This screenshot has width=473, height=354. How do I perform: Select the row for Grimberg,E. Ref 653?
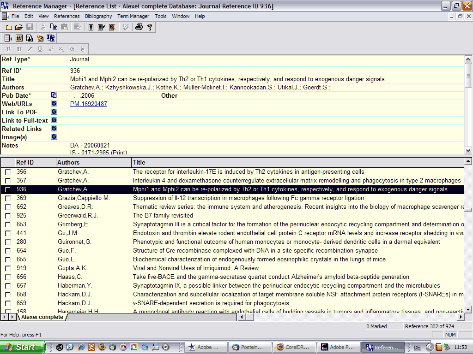[x=232, y=224]
